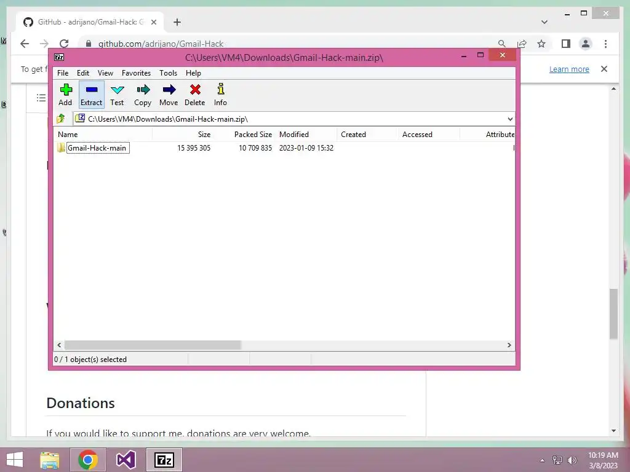
Task: Open the Favorites menu
Action: pos(136,73)
